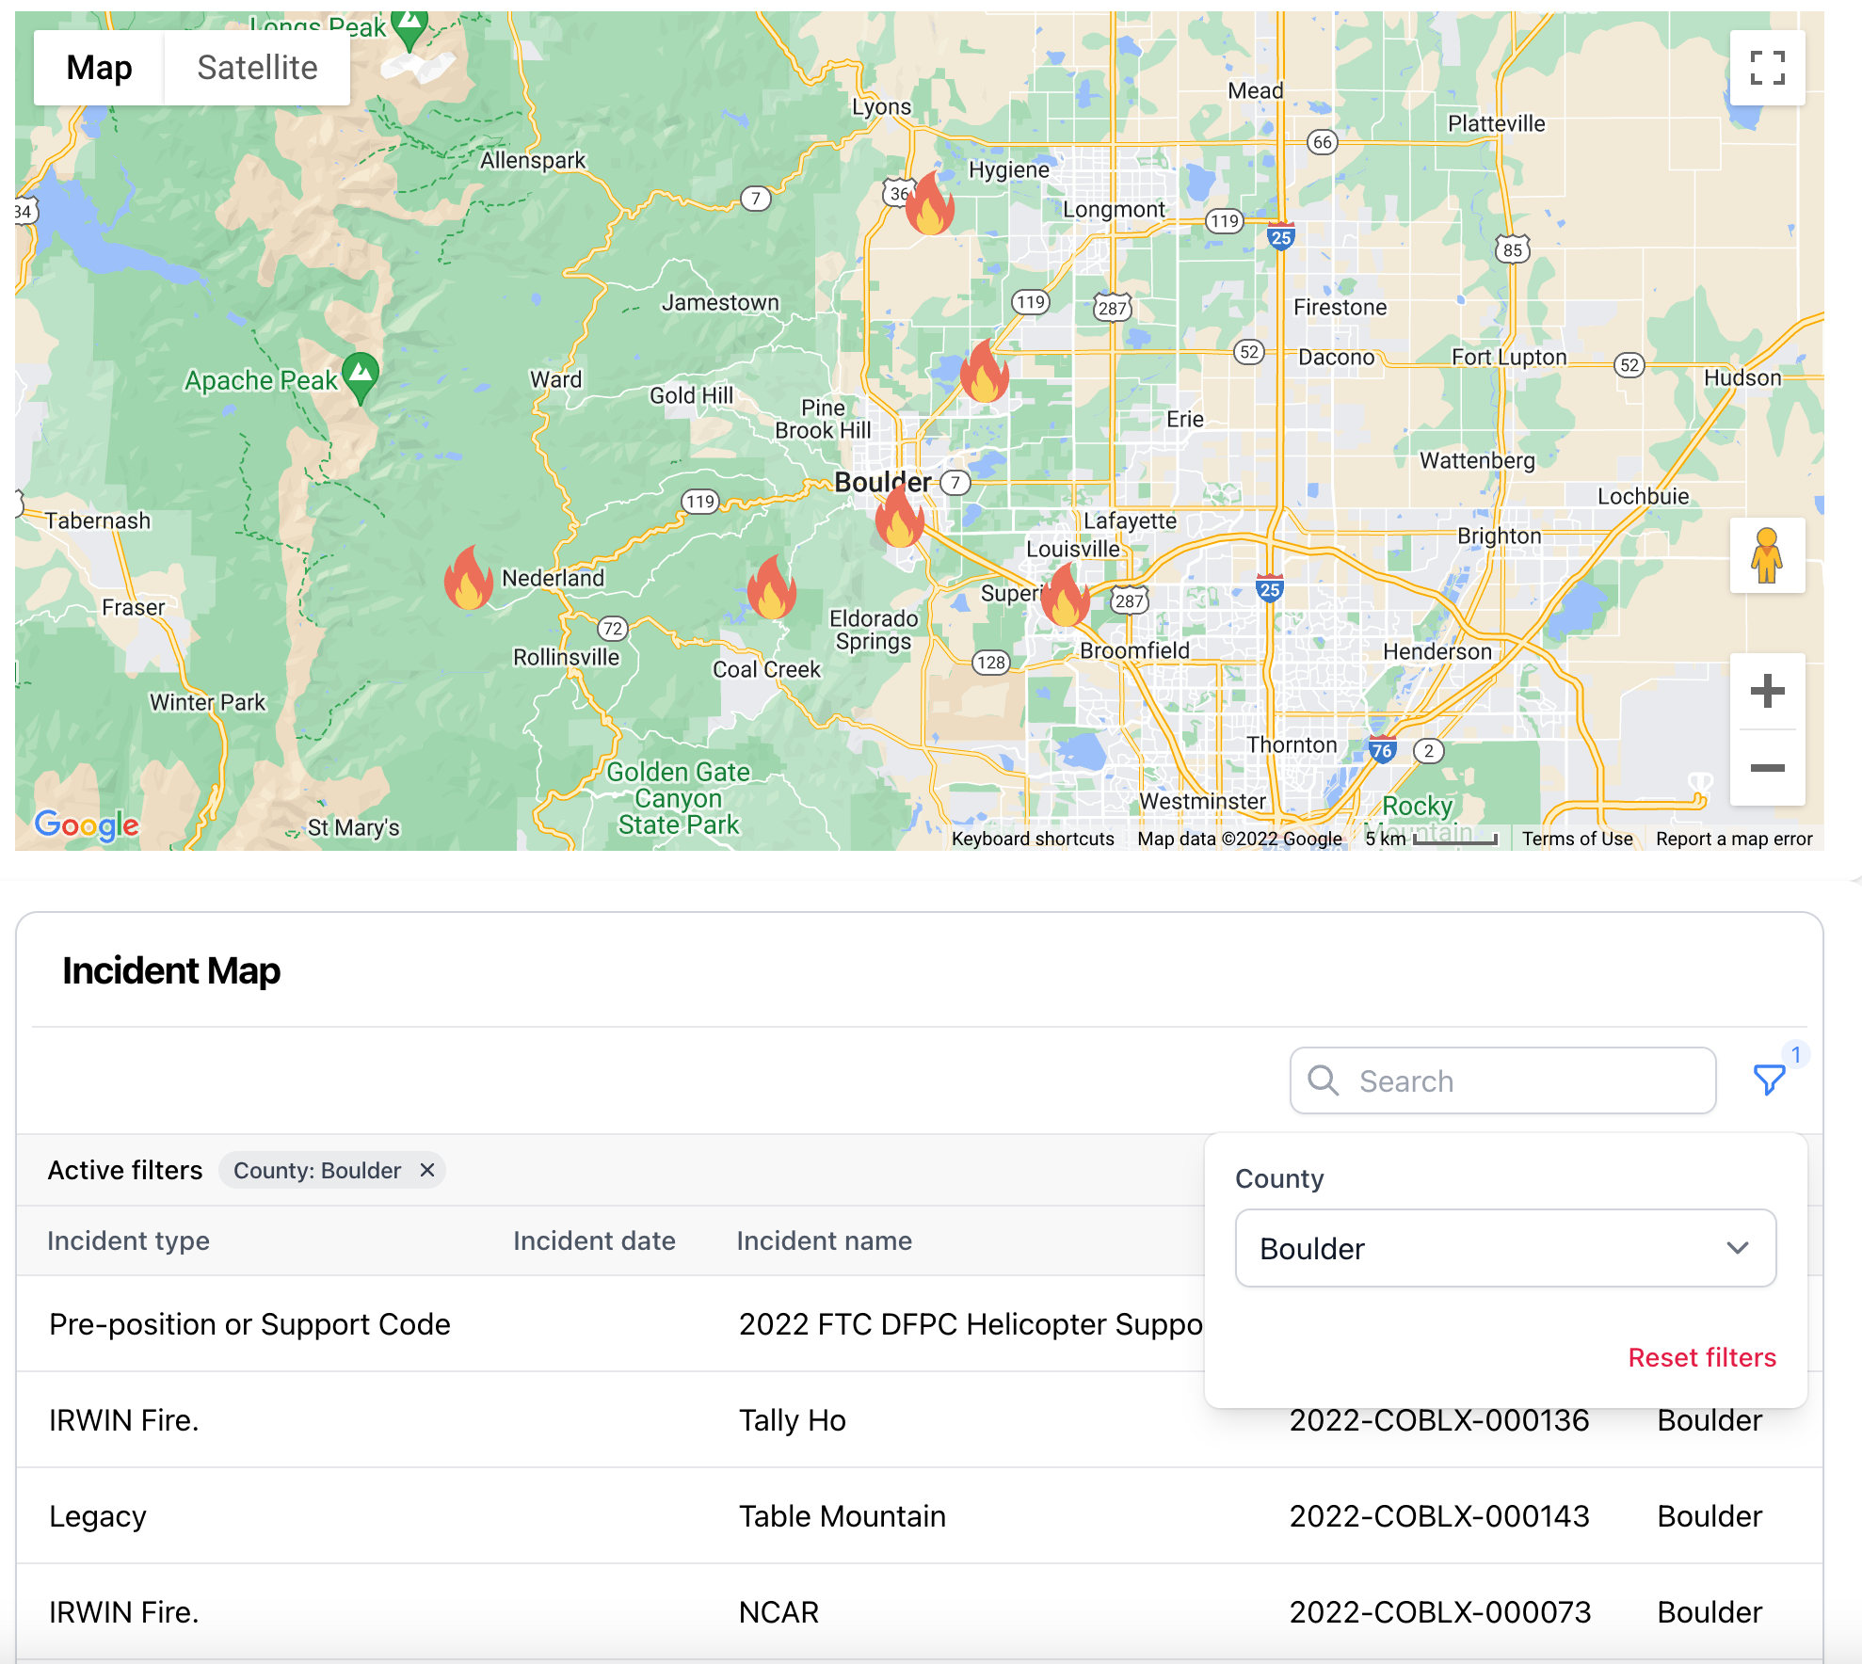The width and height of the screenshot is (1862, 1664).
Task: Zoom out using the minus button
Action: (x=1767, y=768)
